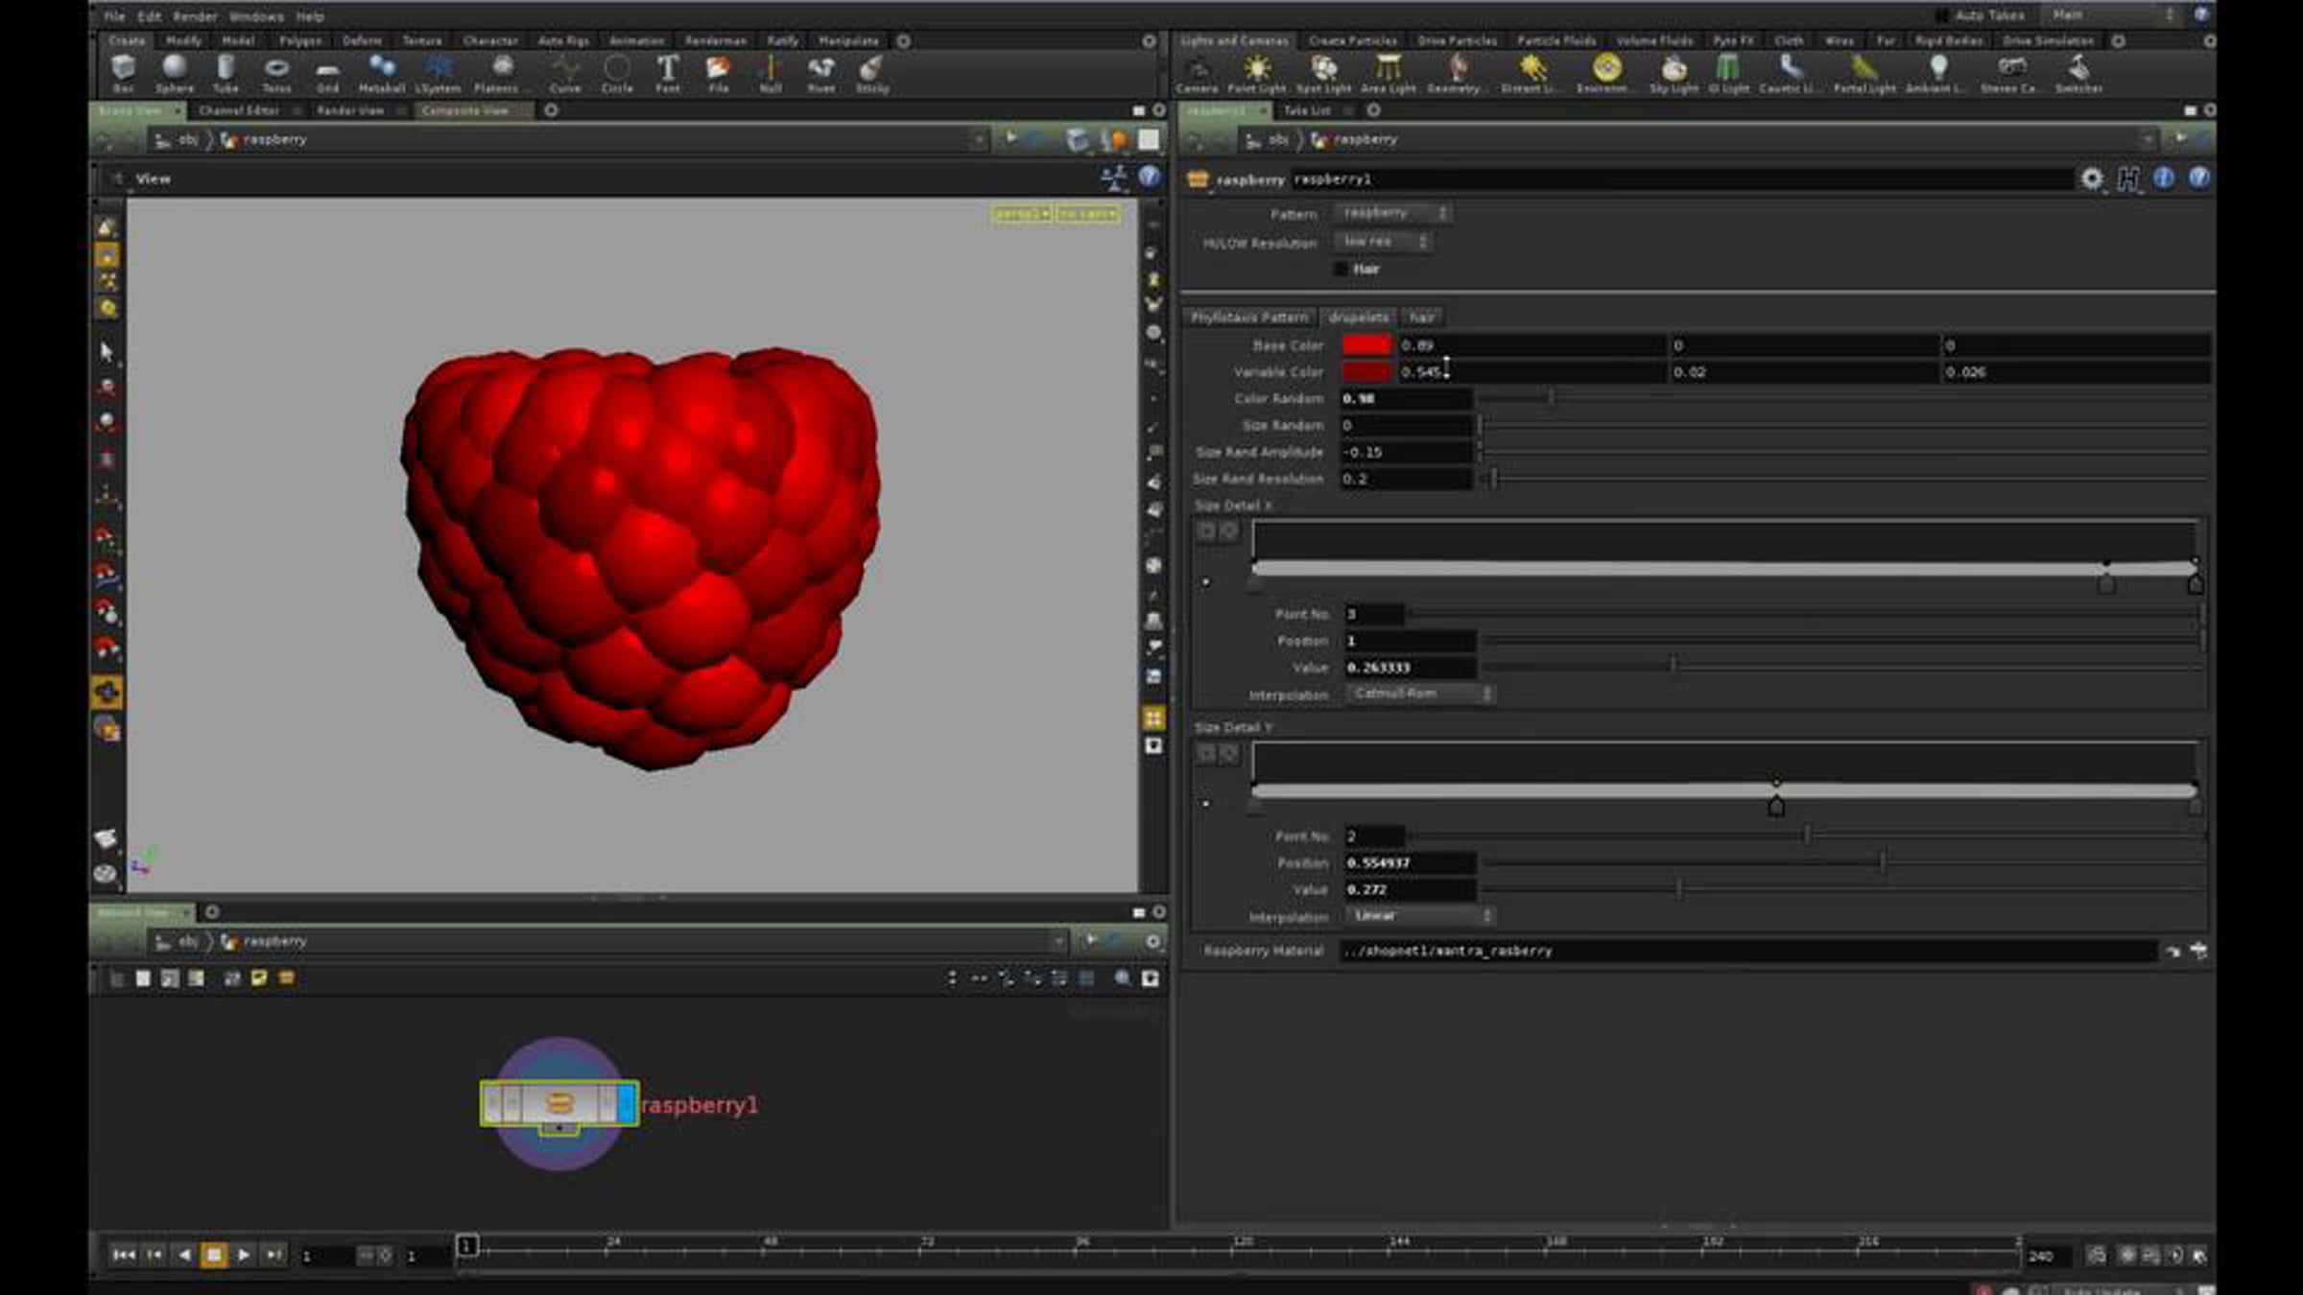
Task: Open the parameter gear settings icon
Action: tap(2091, 179)
